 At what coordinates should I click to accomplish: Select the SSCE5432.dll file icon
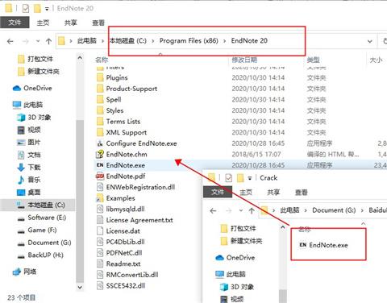(x=100, y=285)
